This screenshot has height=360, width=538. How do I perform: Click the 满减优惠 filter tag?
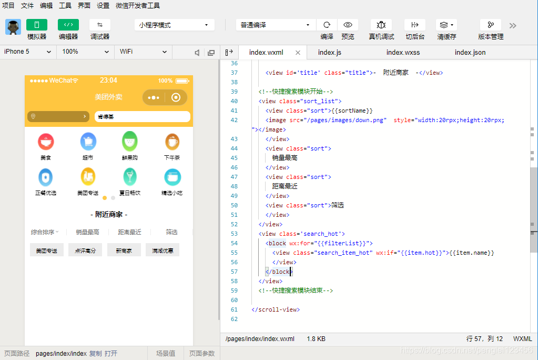point(163,250)
